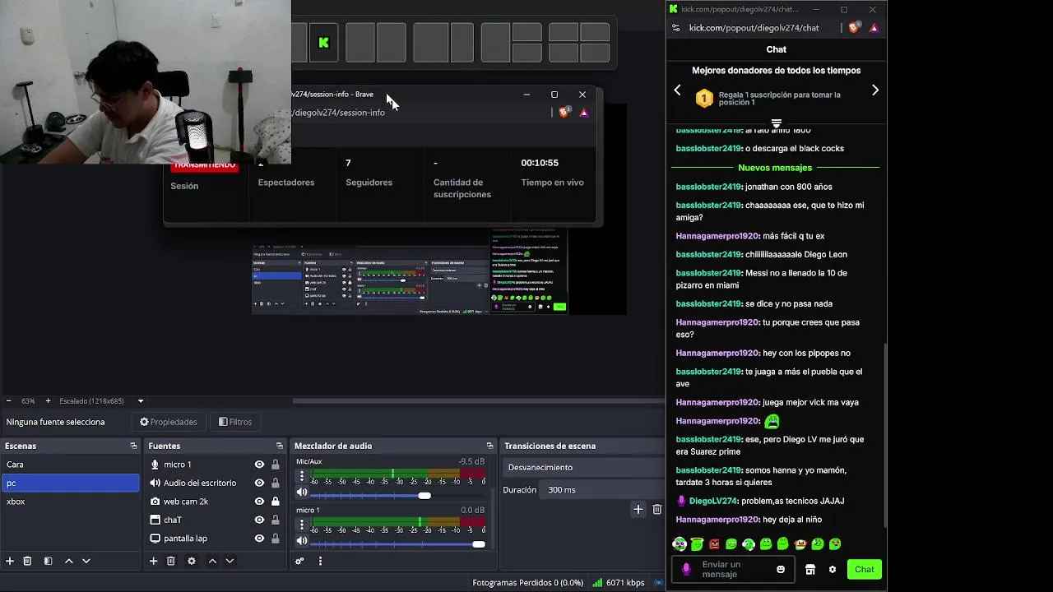This screenshot has height=592, width=1053.
Task: Zoom out preview with the minus icon
Action: point(9,401)
